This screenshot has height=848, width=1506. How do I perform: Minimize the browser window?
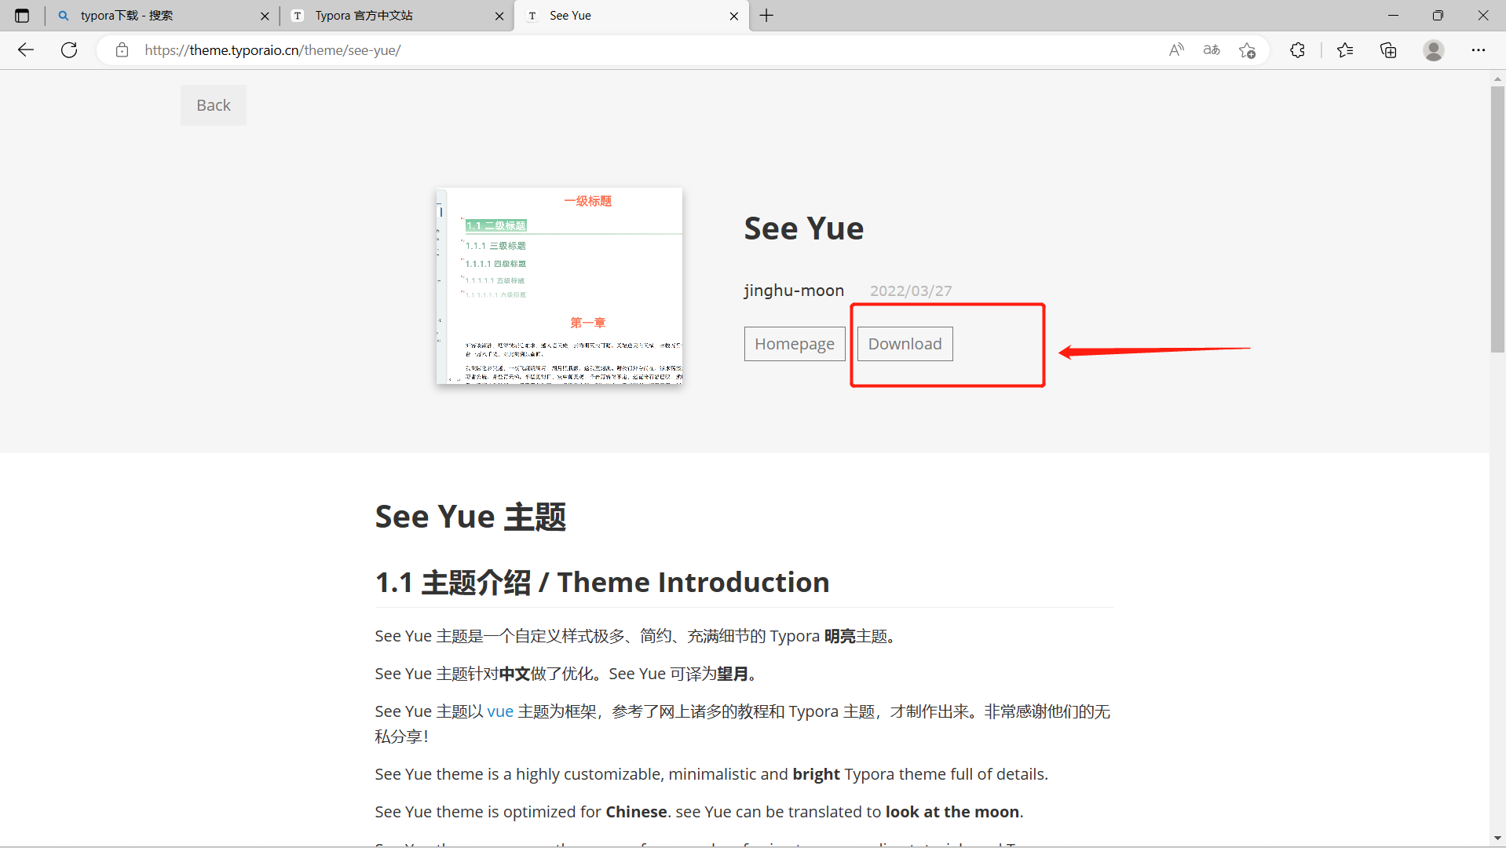pyautogui.click(x=1393, y=16)
